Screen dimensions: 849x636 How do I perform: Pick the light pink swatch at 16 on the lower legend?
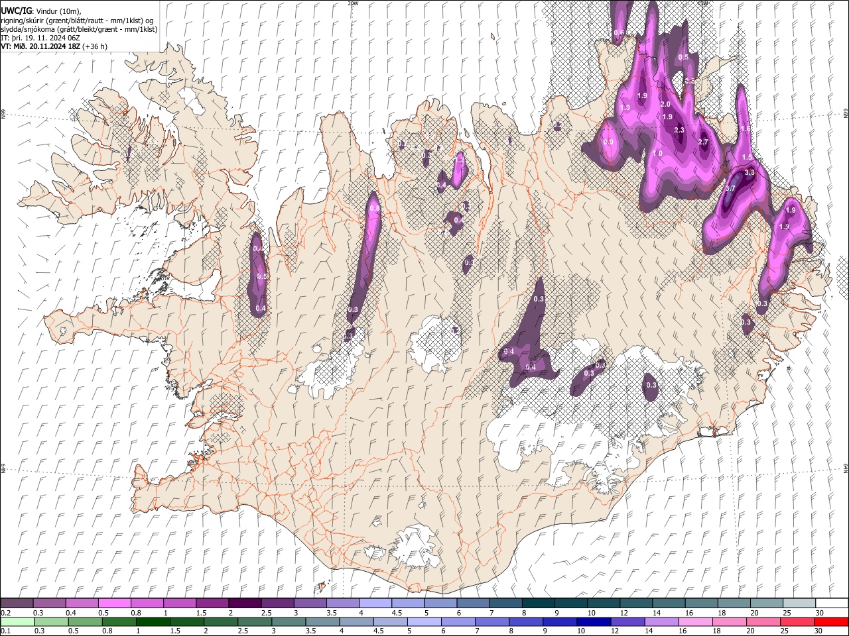click(x=696, y=621)
